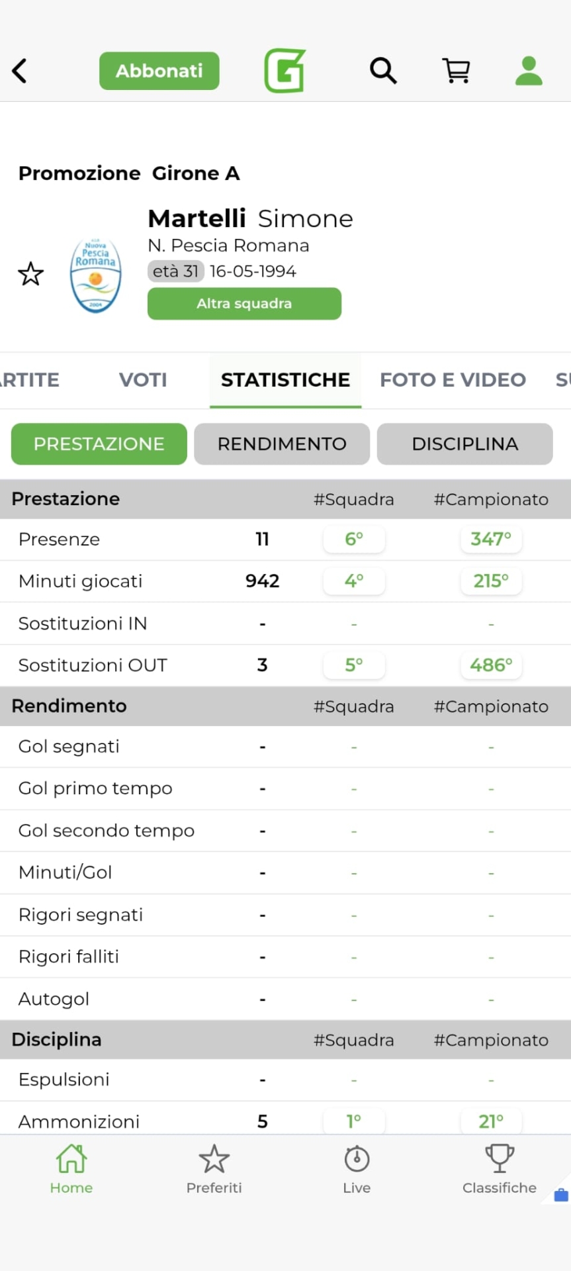Viewport: 571px width, 1271px height.
Task: Open Preferiti star in bottom bar
Action: [214, 1168]
